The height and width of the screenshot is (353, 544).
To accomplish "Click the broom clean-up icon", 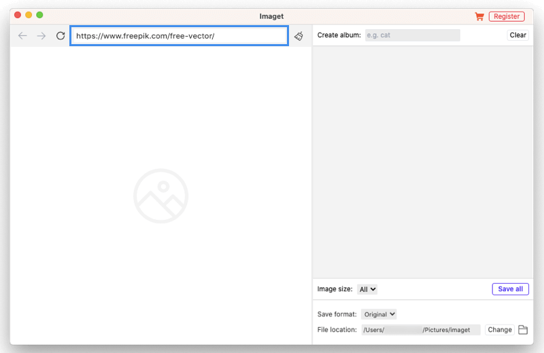I will coord(299,36).
